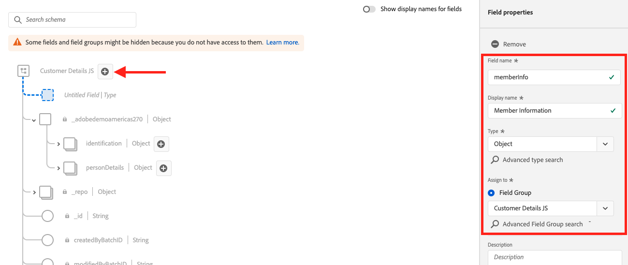This screenshot has height=265, width=628.
Task: Click the Description text area
Action: 554,258
